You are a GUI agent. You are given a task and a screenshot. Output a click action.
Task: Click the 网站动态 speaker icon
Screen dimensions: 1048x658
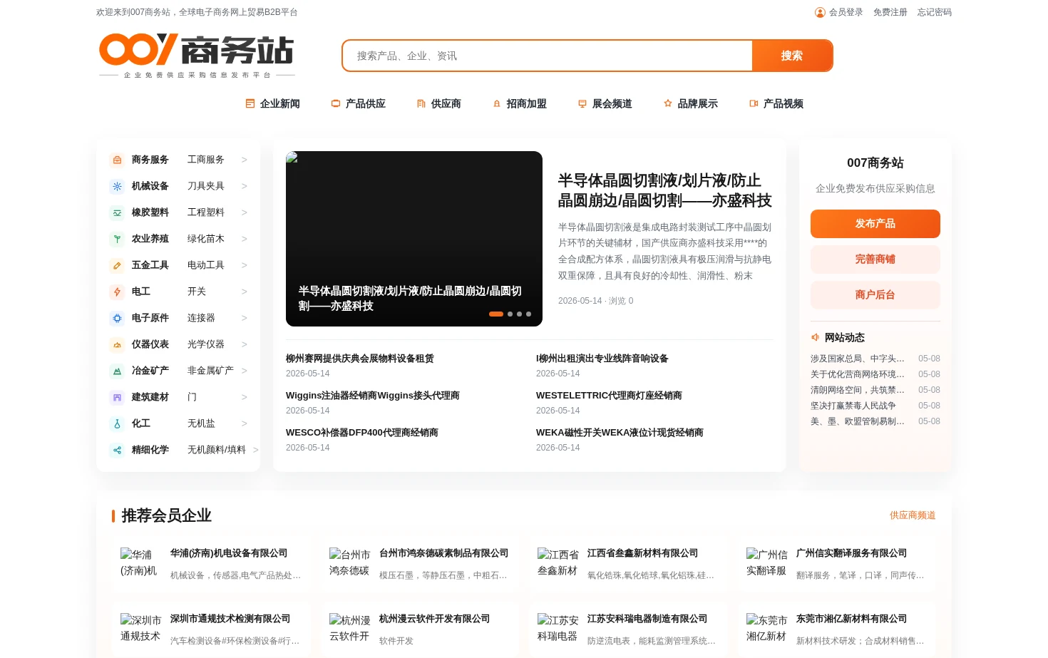click(815, 337)
